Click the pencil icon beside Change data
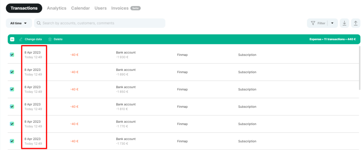 pos(21,40)
